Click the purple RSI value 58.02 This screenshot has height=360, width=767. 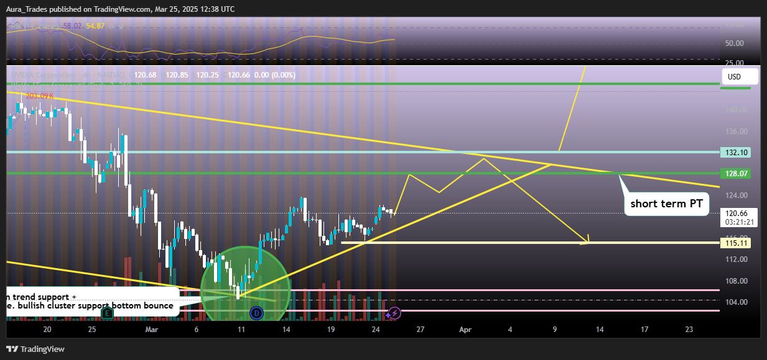[72, 25]
